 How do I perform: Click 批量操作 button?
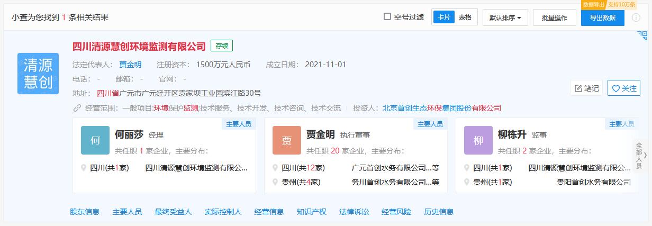coord(554,17)
